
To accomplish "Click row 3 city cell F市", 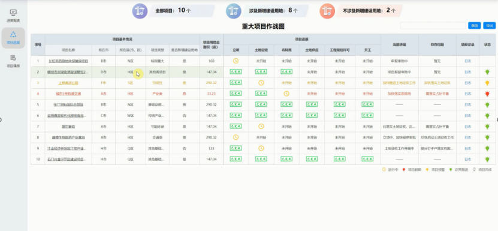I will coord(104,83).
